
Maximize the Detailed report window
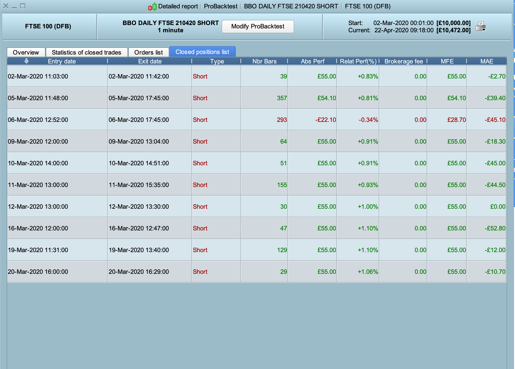pyautogui.click(x=23, y=6)
